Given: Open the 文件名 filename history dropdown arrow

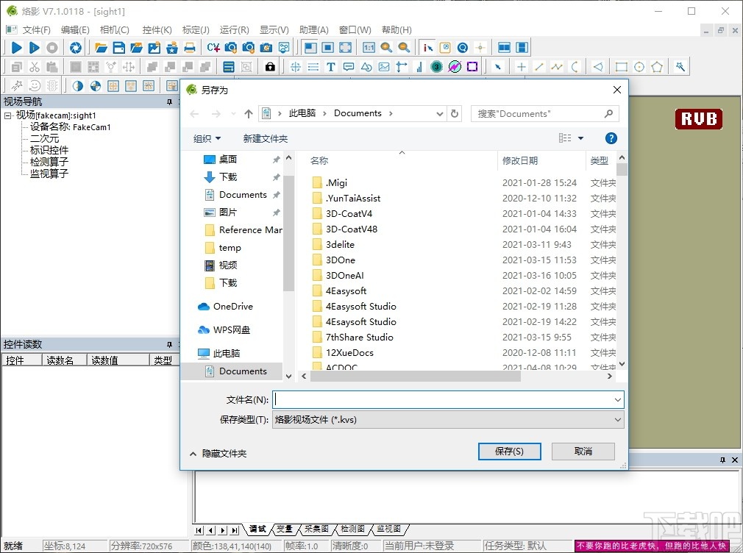Looking at the screenshot, I should click(618, 400).
